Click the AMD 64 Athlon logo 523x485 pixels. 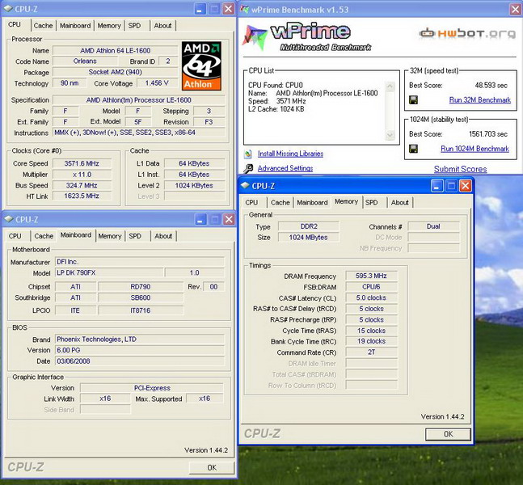pos(201,65)
